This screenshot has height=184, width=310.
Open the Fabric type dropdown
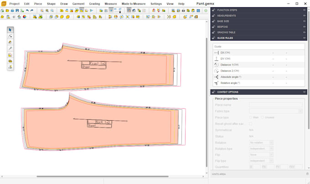tap(276, 111)
